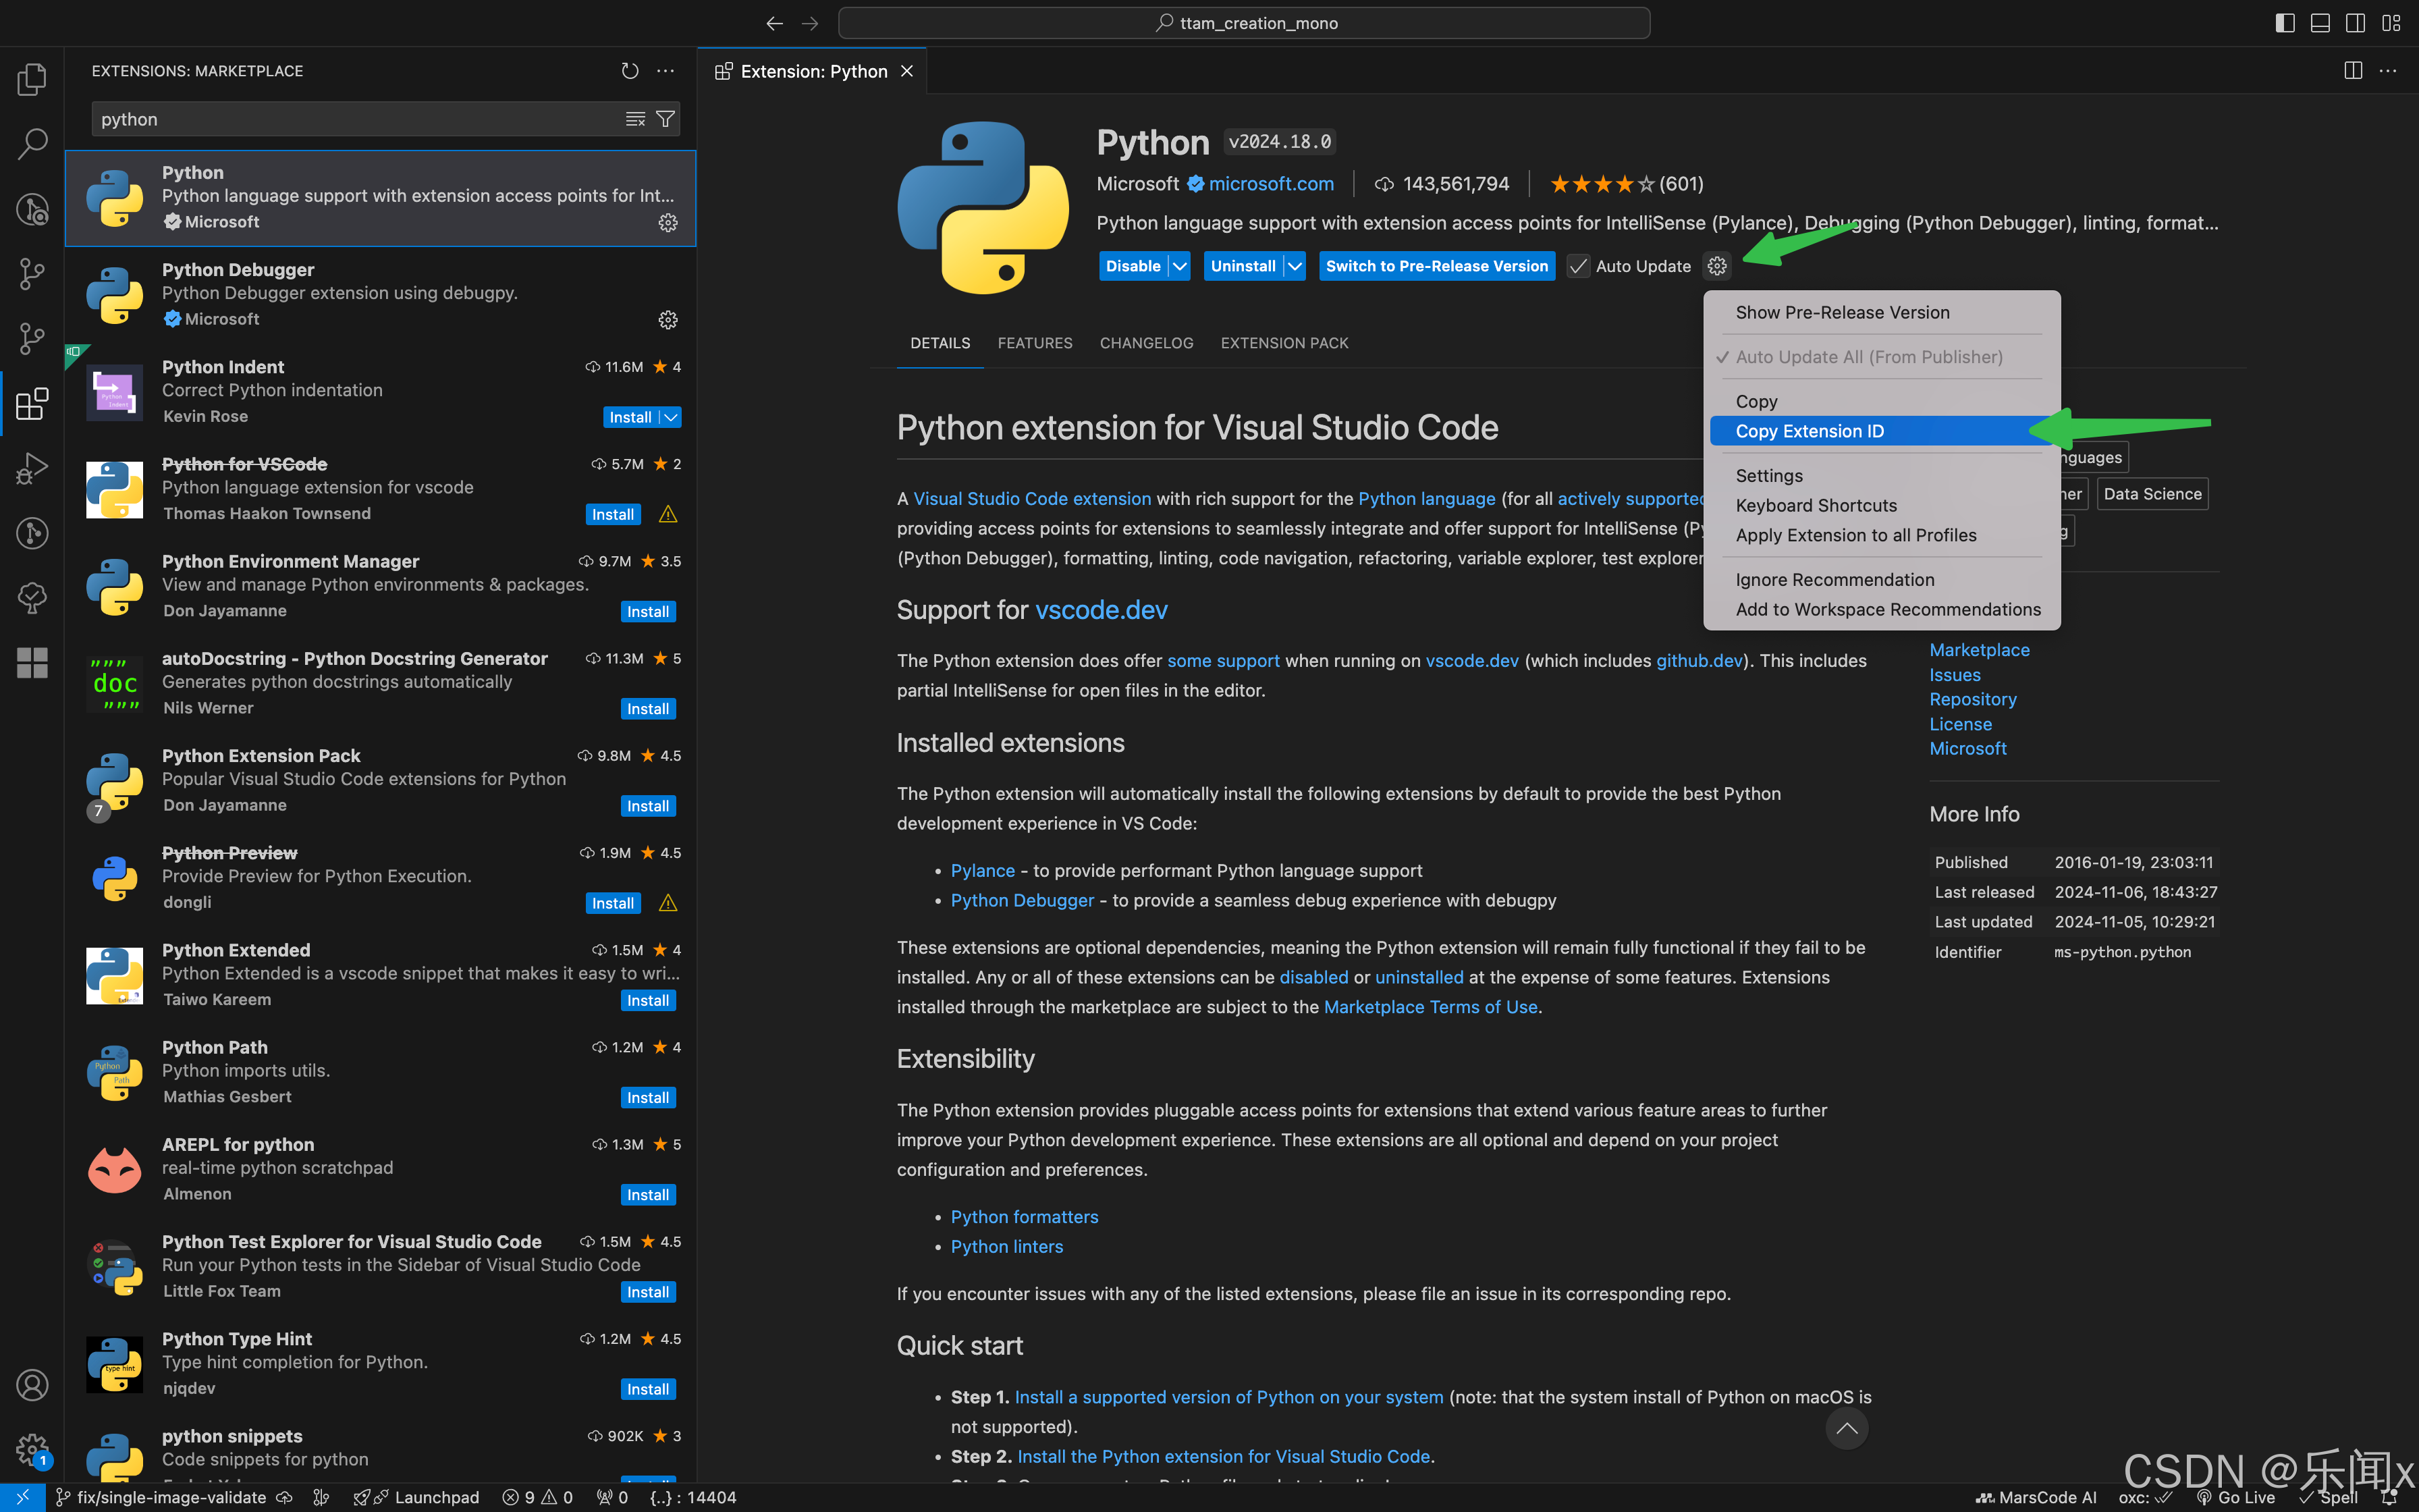Open the microsoft.com publisher link
2419x1512 pixels.
[1270, 184]
